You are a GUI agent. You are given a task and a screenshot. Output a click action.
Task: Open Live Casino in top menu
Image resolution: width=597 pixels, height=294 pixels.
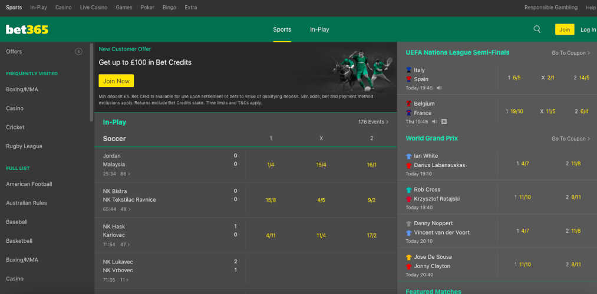tap(94, 7)
